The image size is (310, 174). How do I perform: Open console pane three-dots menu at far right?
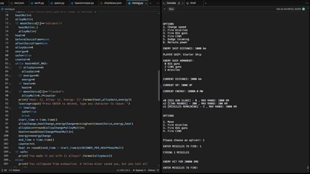point(307,3)
